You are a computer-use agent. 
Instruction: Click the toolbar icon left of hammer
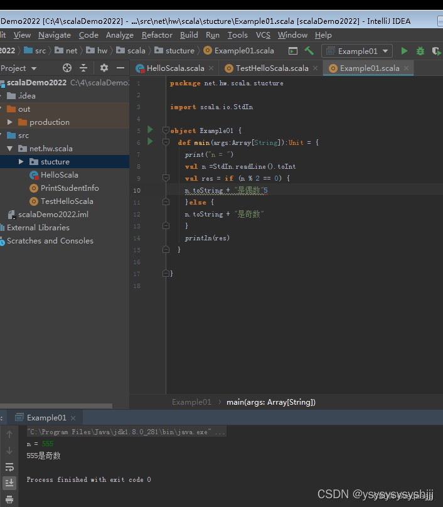[x=293, y=51]
